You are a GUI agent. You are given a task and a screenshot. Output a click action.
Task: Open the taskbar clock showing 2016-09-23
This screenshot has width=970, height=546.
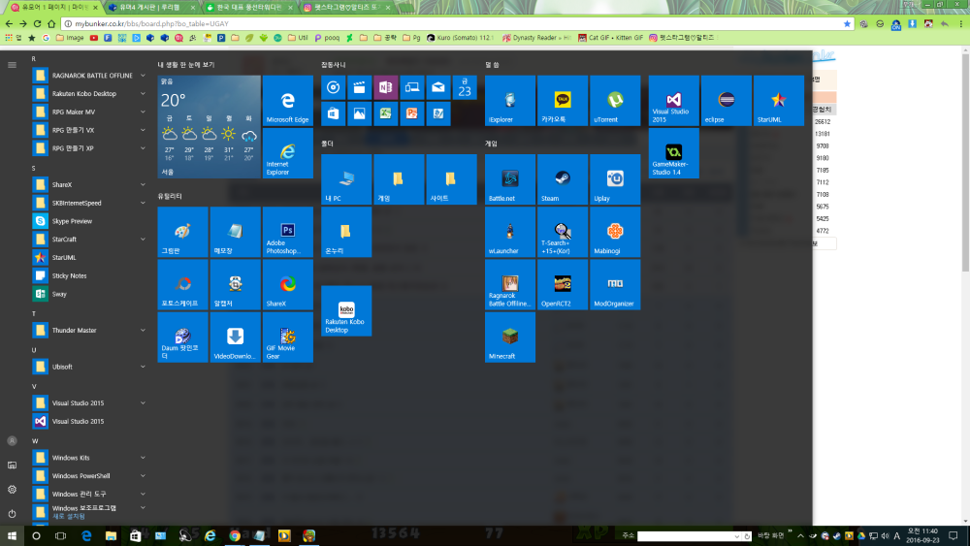pyautogui.click(x=922, y=535)
